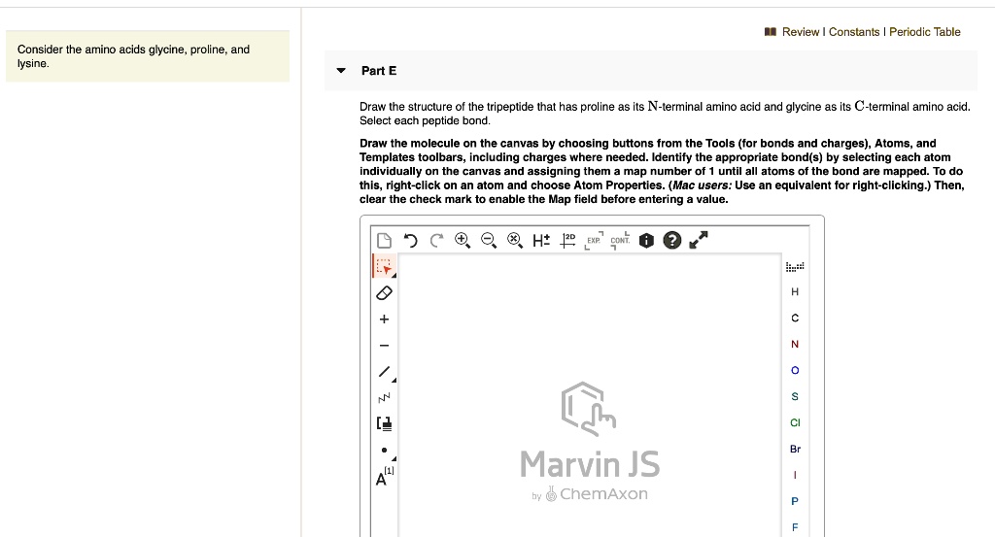Toggle explicit hydrogens with the H± button

[541, 241]
